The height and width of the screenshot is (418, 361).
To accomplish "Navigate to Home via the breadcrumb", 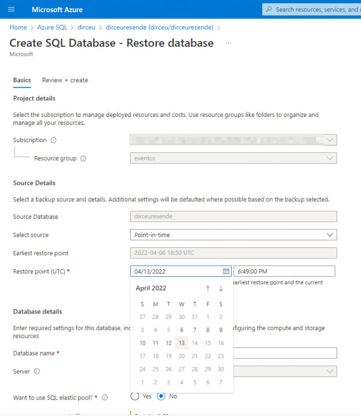I will click(x=18, y=27).
